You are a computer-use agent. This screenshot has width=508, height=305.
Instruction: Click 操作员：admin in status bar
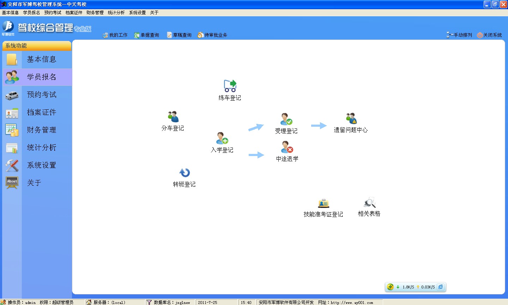[x=22, y=303]
